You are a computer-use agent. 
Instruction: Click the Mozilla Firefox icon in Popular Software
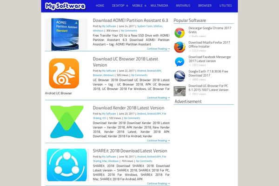(179, 47)
